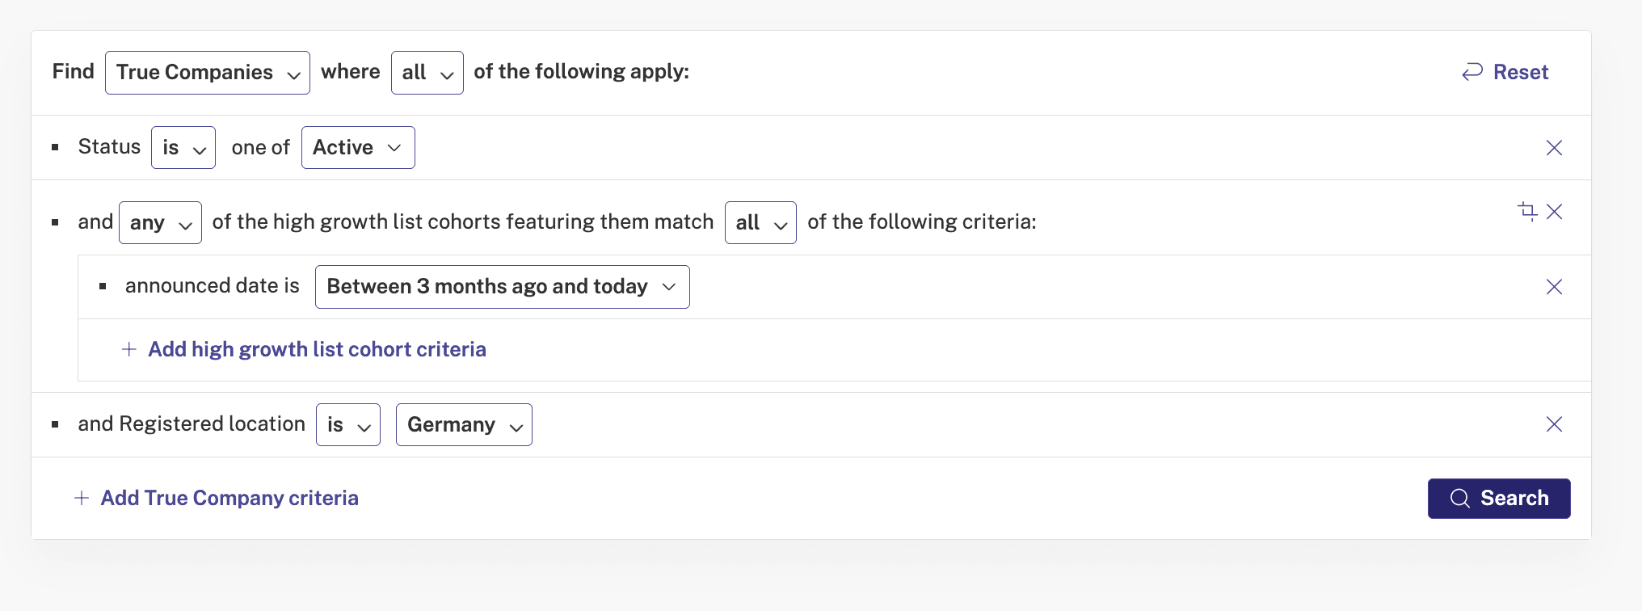
Task: Remove the Registered location criterion
Action: coord(1554,424)
